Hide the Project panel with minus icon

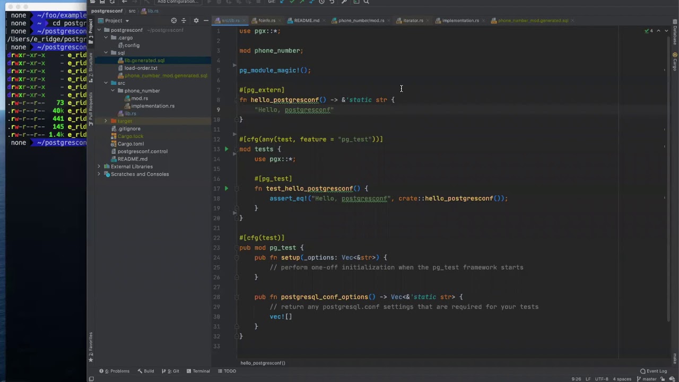(x=206, y=21)
